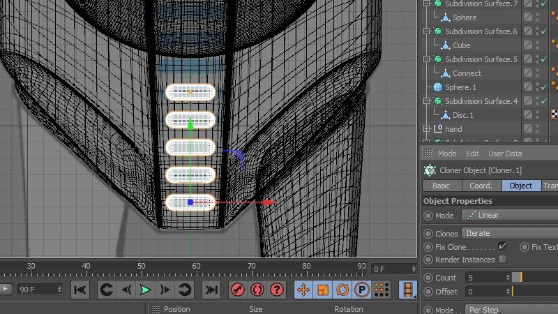Toggle Scale keyframe recording icon
Viewport: 558px width, 314px height.
pyautogui.click(x=323, y=290)
